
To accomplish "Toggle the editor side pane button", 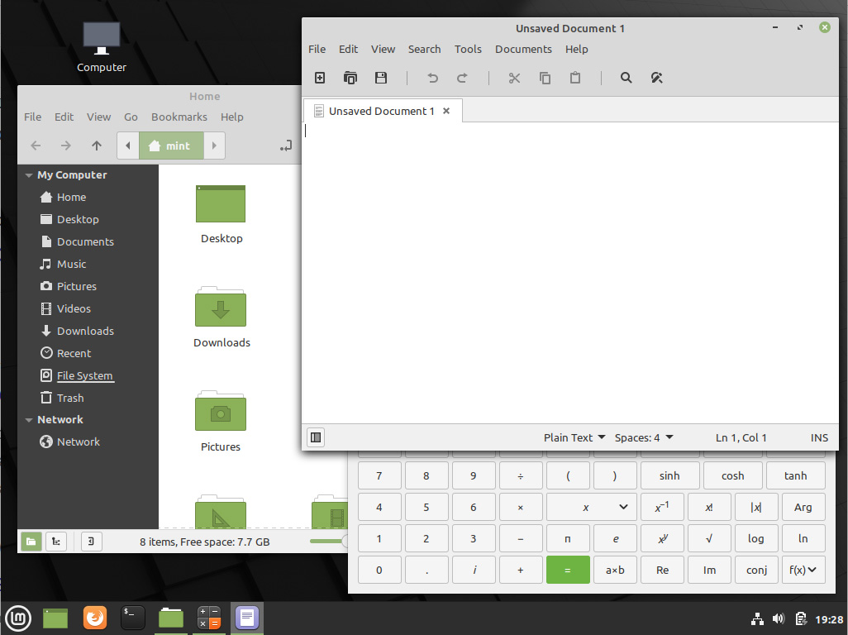I will pos(316,437).
